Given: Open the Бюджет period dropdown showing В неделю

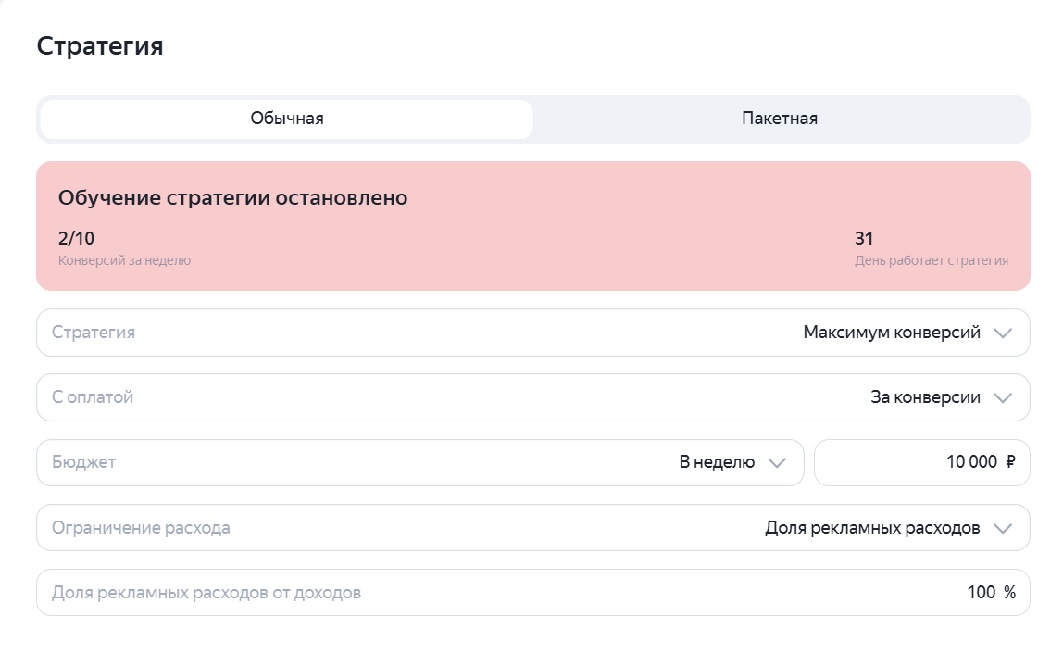Looking at the screenshot, I should (x=420, y=462).
